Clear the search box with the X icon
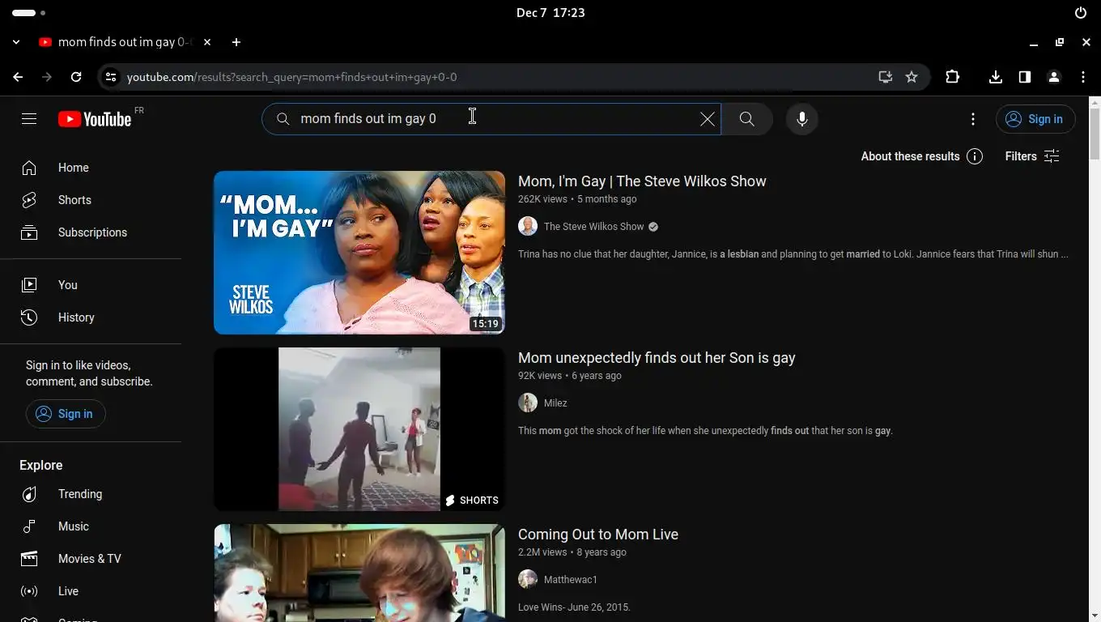 click(x=708, y=119)
